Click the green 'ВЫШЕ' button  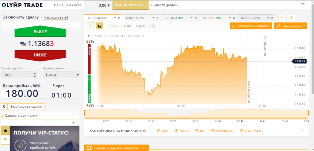pyautogui.click(x=40, y=32)
